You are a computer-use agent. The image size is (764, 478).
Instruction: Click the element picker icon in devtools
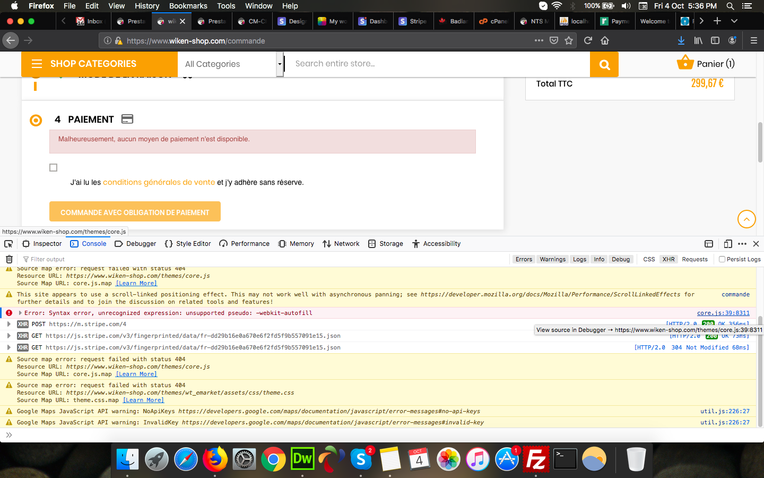[x=8, y=244]
